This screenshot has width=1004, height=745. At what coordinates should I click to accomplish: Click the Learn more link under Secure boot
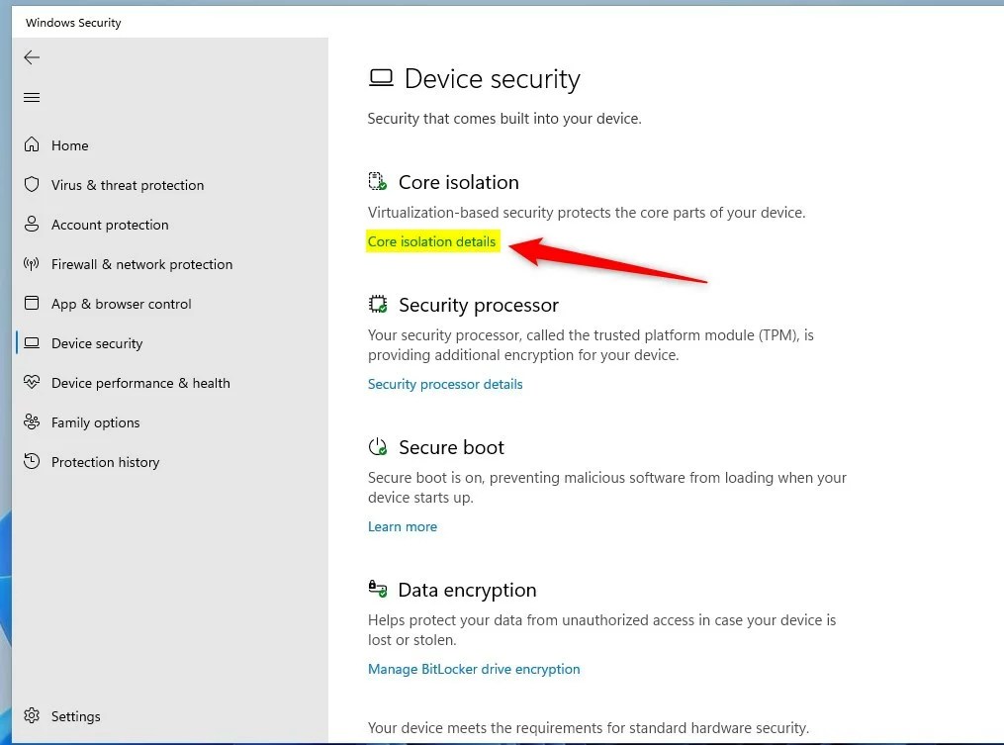tap(403, 526)
